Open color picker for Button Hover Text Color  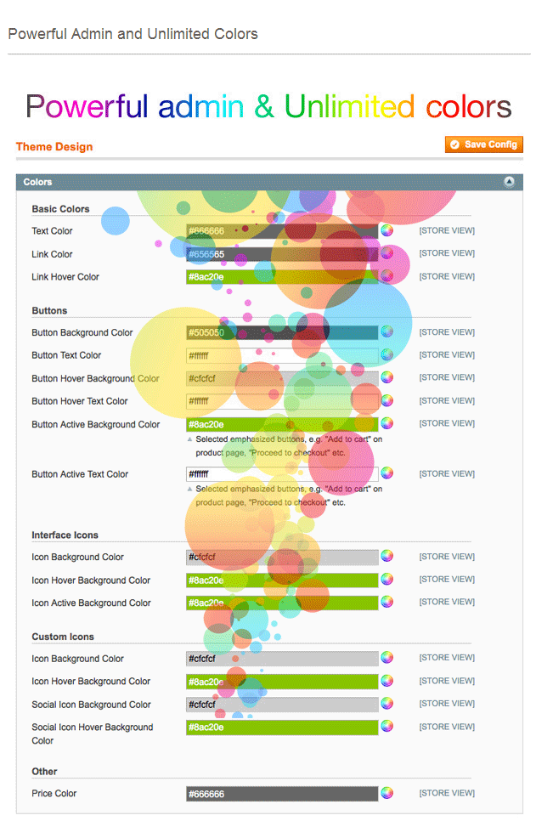pos(386,400)
